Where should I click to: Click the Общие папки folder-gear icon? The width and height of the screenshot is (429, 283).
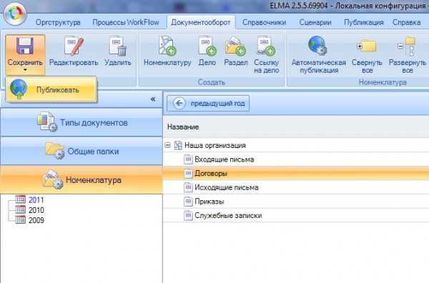pos(55,150)
